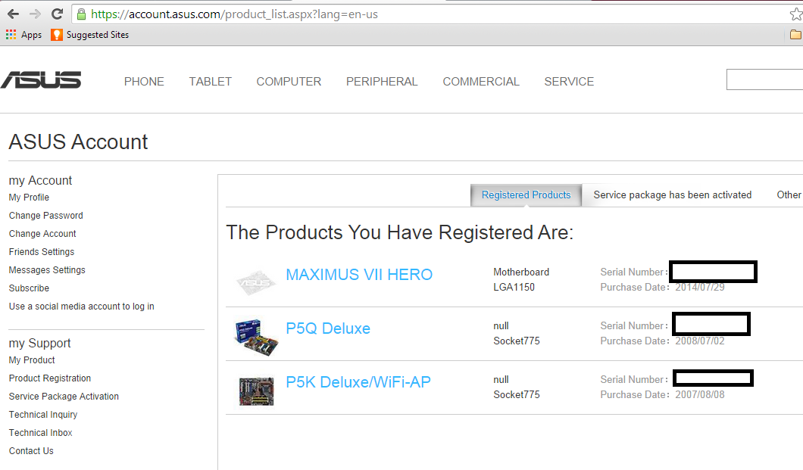Open the Suggested Sites bookmark
The height and width of the screenshot is (470, 803).
click(x=90, y=35)
